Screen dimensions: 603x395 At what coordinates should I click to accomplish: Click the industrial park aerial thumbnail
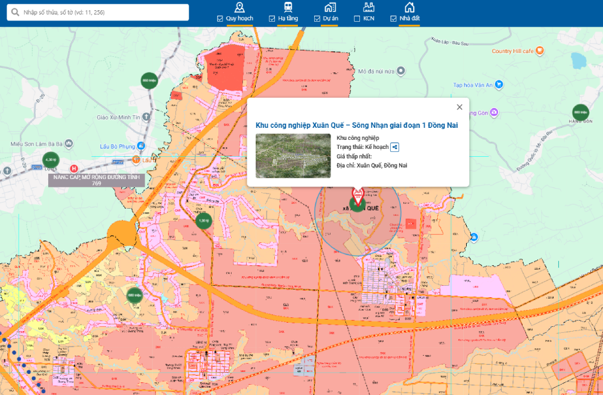pos(293,156)
